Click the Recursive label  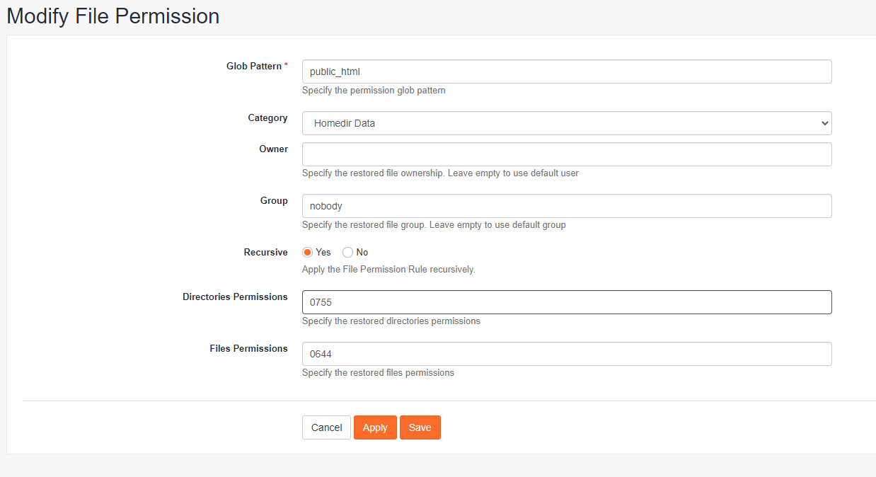point(266,253)
